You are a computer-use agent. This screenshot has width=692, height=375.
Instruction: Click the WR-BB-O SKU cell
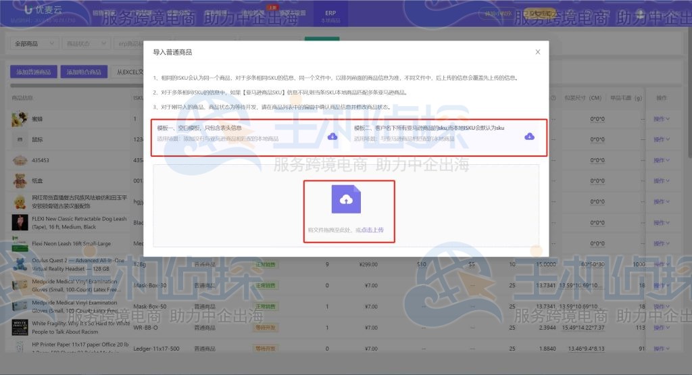145,328
